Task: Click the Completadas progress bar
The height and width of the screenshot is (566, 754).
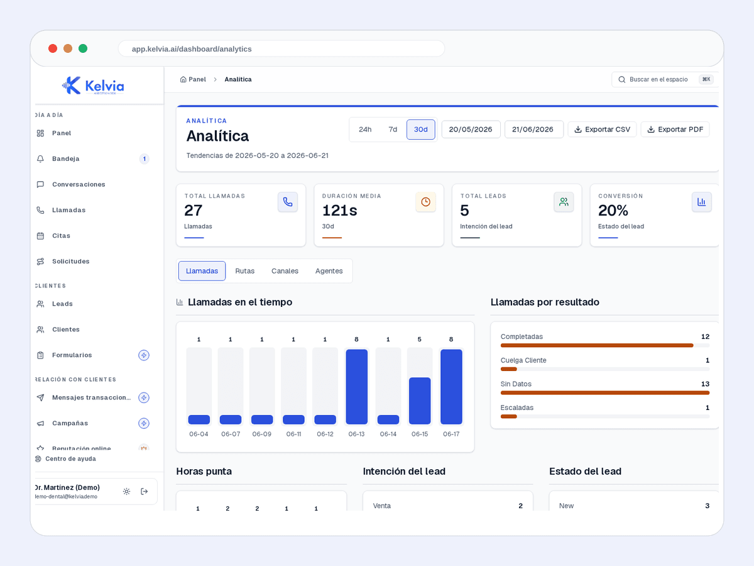Action: click(x=605, y=345)
